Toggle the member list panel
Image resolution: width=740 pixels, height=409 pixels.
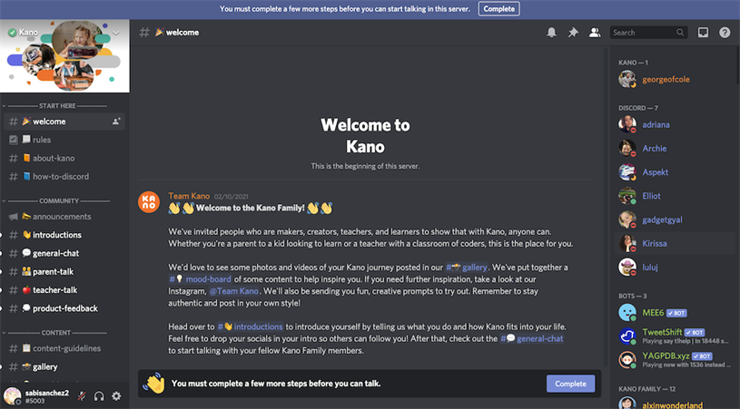click(595, 33)
